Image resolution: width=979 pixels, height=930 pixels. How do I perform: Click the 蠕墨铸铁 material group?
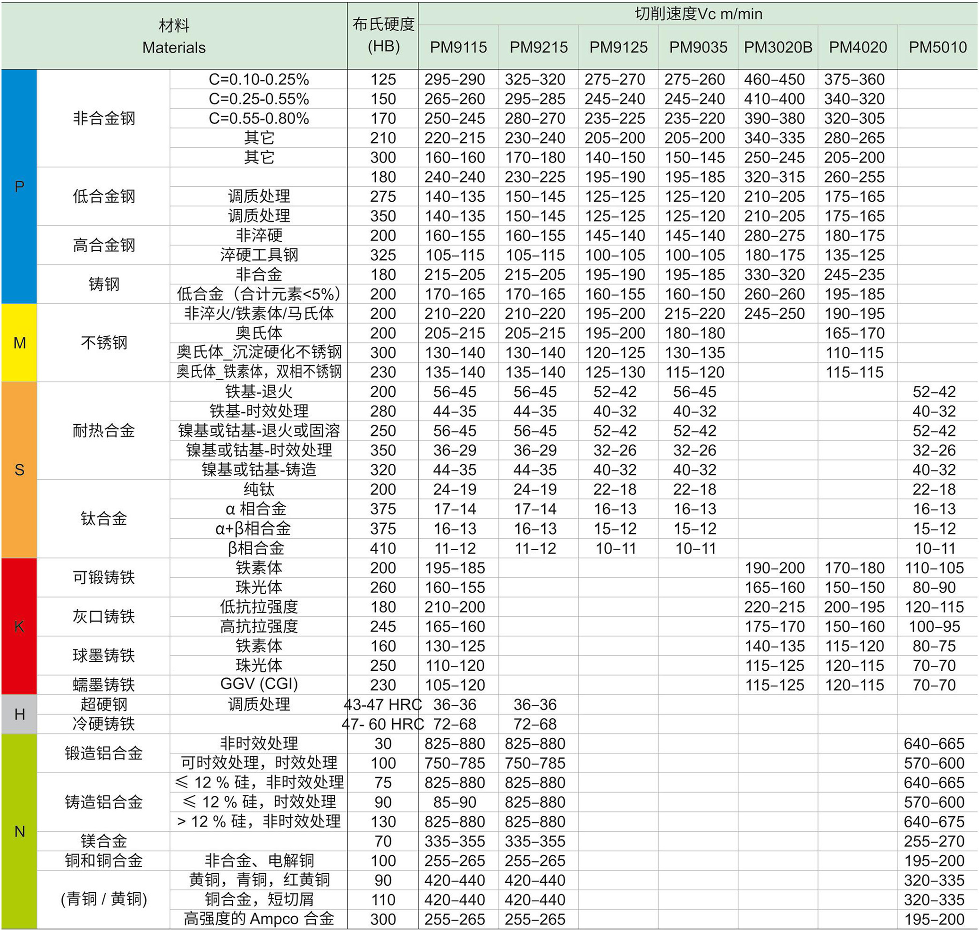103,684
